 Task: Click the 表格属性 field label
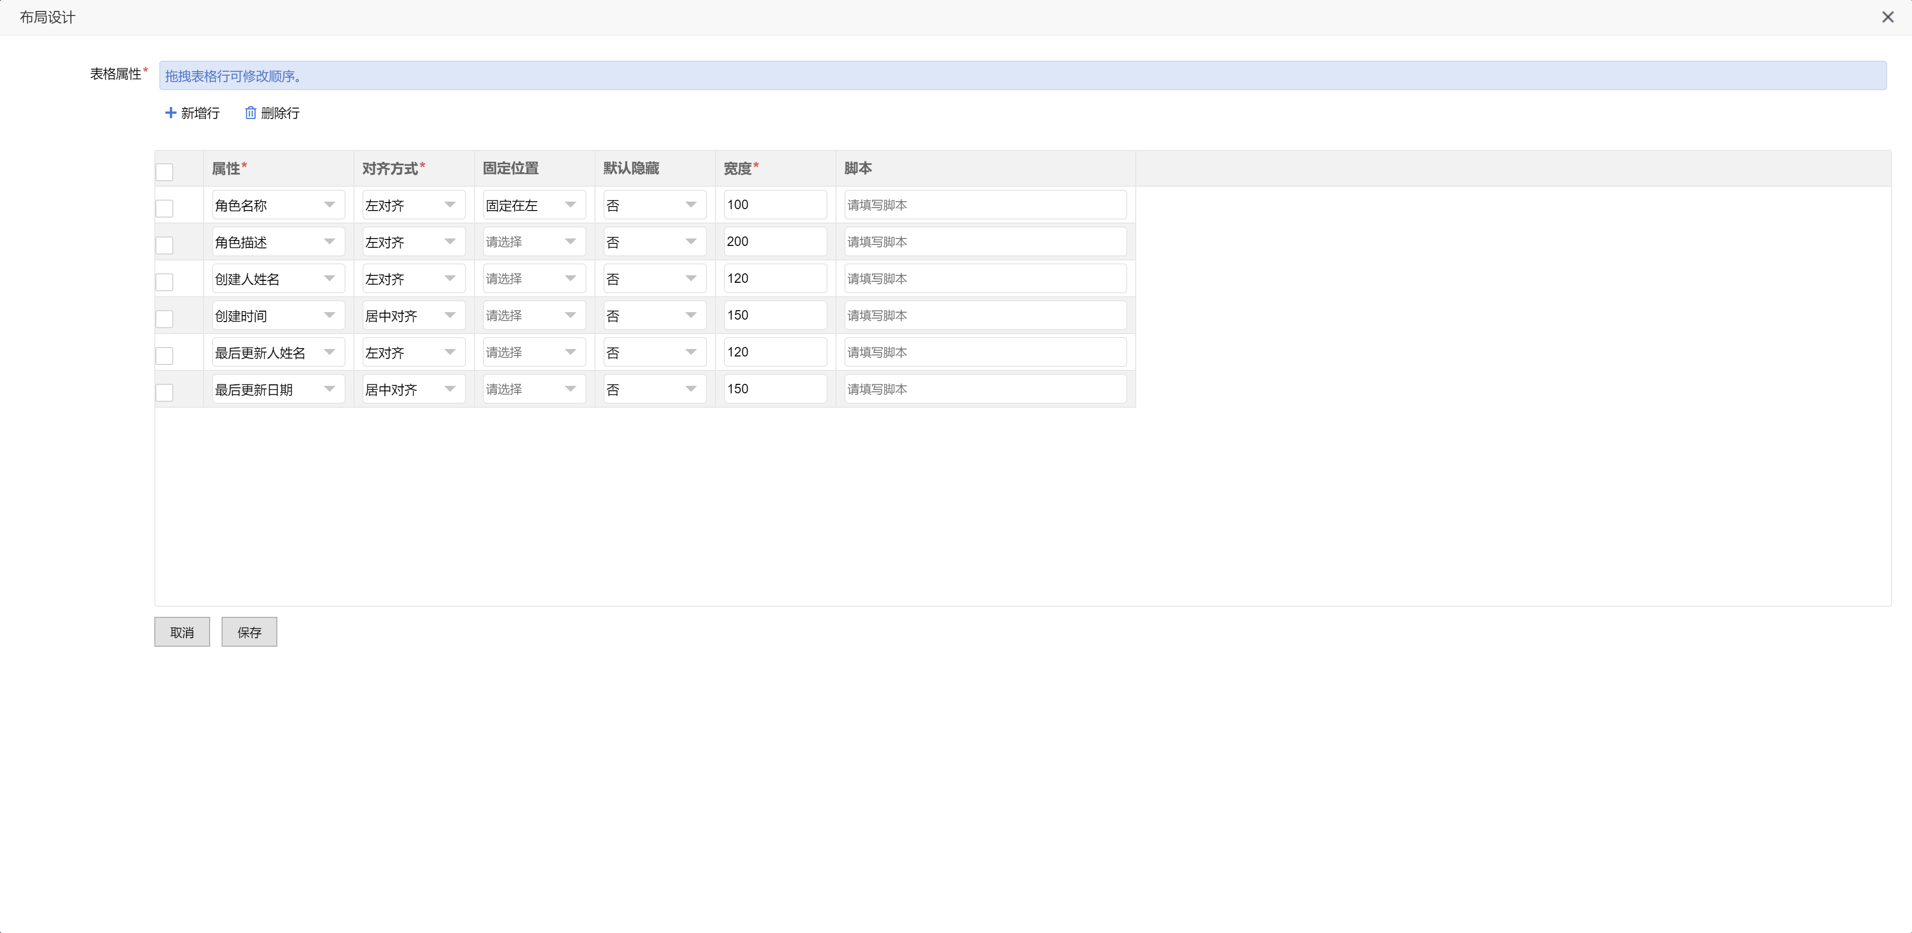116,74
